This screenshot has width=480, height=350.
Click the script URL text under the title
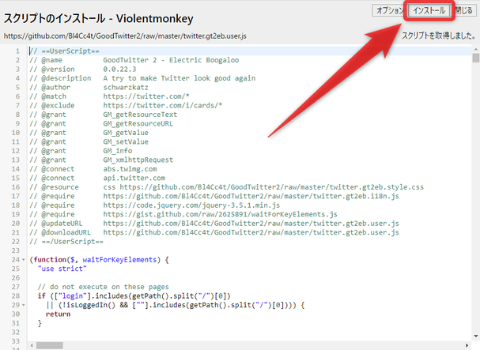[x=125, y=36]
